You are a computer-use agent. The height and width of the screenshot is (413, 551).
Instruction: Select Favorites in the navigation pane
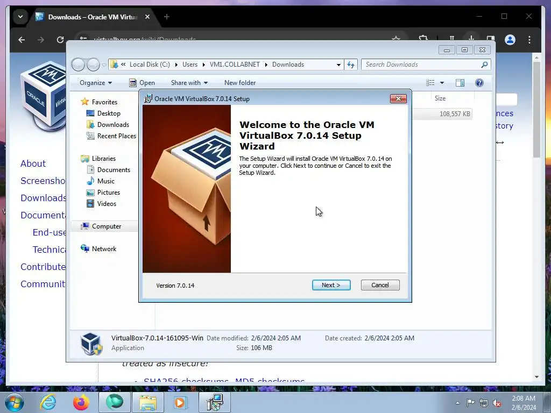104,102
